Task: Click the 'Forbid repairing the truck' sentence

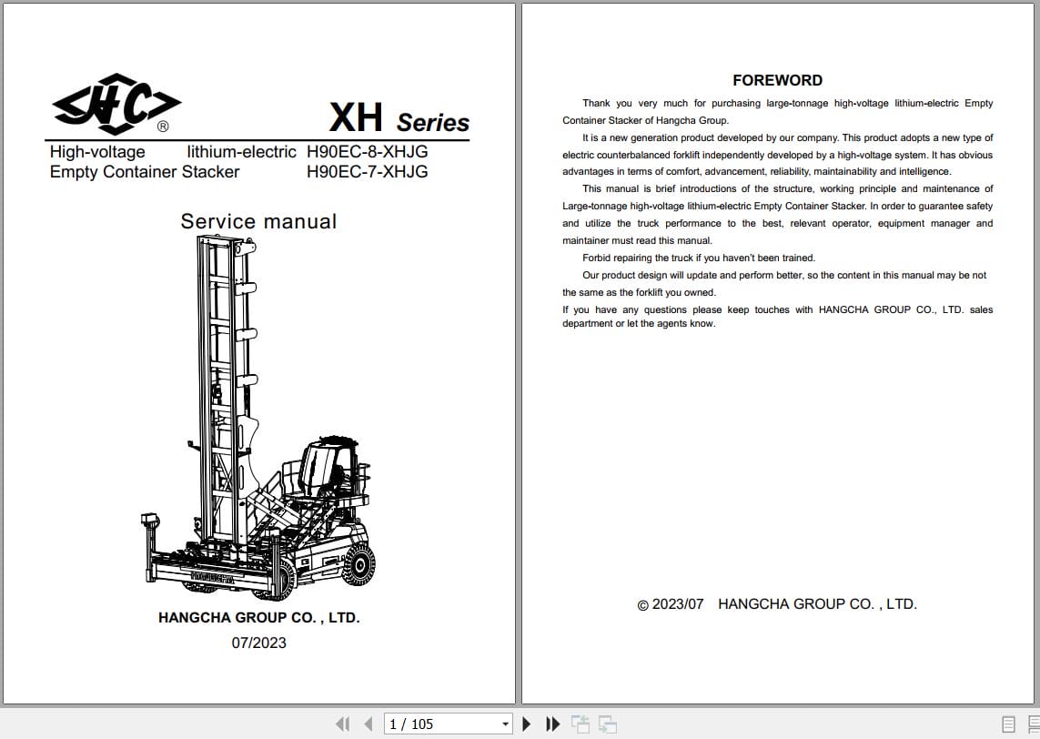Action: (x=699, y=258)
